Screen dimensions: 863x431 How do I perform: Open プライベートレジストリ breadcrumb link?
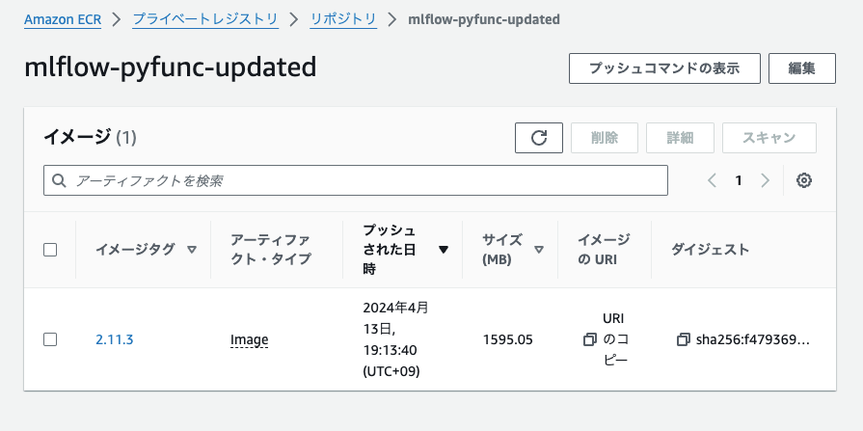(x=205, y=20)
